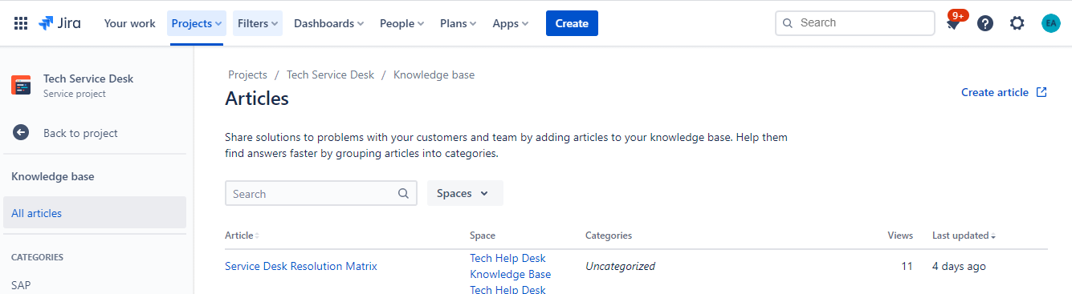This screenshot has height=294, width=1072.
Task: Click the blue Create button
Action: click(x=572, y=23)
